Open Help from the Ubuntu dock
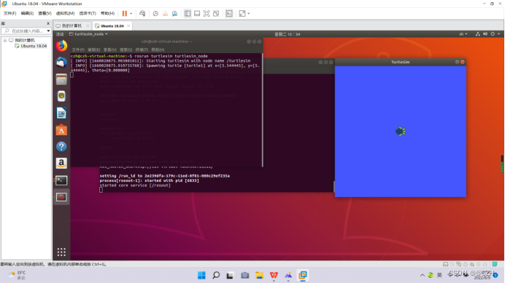Viewport: 505px width, 283px height. pos(61,147)
